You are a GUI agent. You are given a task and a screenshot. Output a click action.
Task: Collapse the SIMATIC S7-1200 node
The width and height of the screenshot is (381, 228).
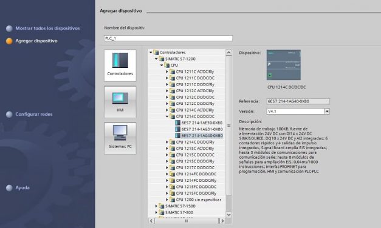[156, 59]
